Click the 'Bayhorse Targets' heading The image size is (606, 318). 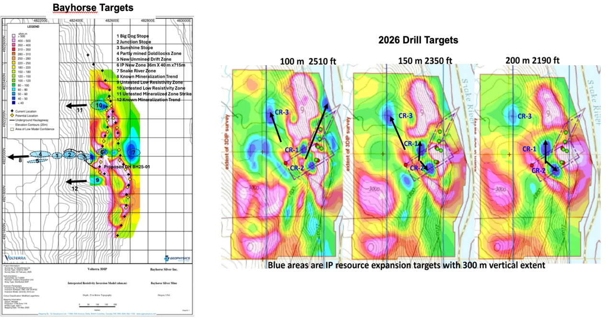[x=92, y=8]
